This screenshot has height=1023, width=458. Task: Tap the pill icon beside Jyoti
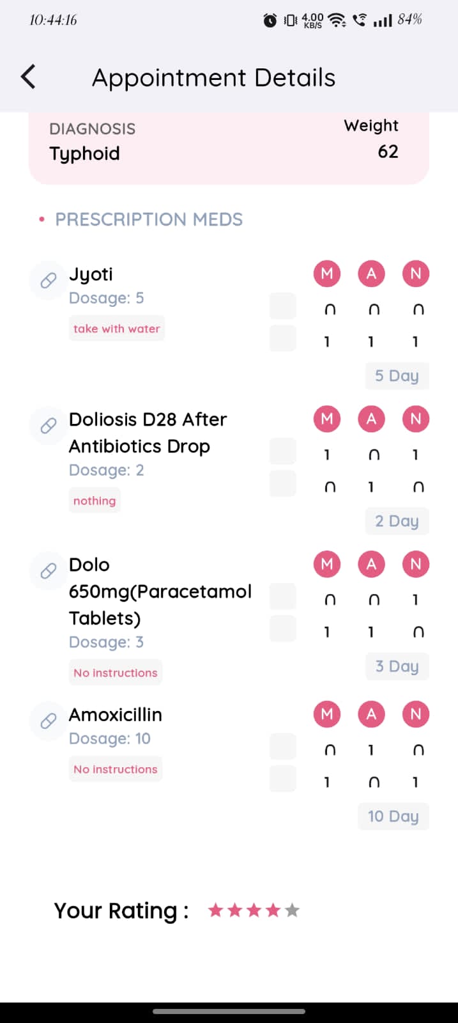(48, 281)
